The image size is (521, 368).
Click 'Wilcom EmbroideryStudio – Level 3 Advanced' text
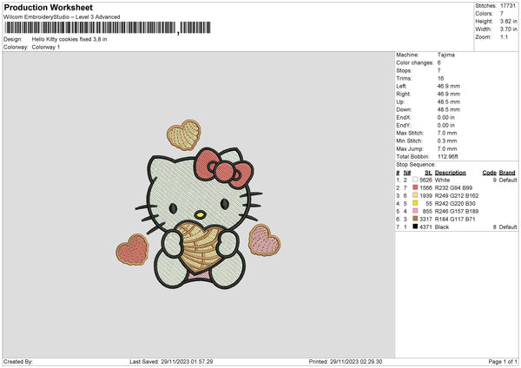62,17
